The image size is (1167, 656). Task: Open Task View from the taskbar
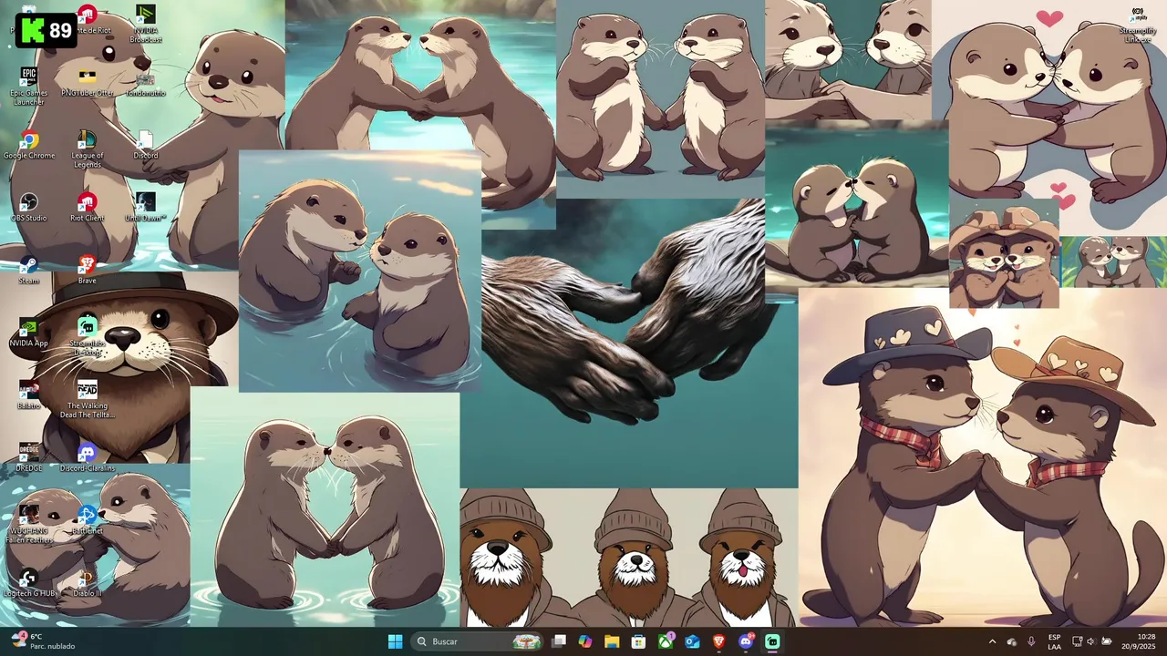(559, 641)
